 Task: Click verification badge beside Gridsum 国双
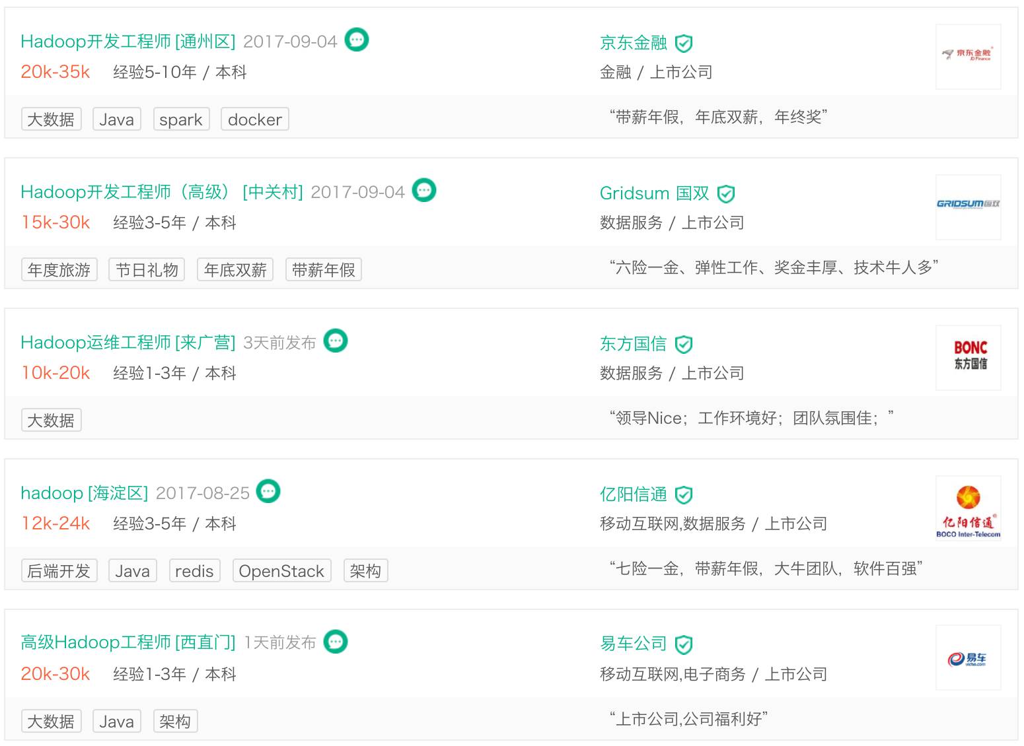click(726, 194)
